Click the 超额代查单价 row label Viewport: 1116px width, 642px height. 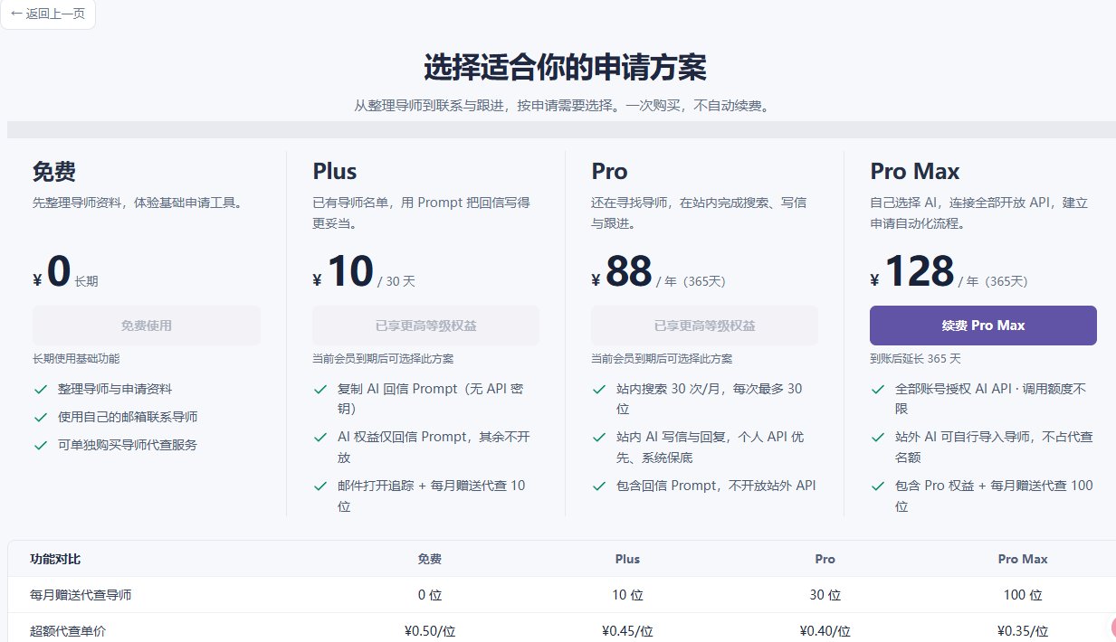click(68, 631)
